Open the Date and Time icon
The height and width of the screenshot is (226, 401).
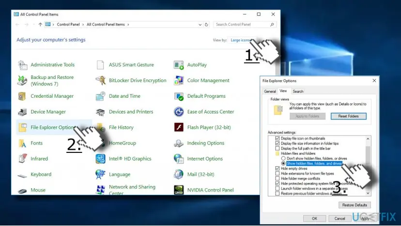[101, 96]
